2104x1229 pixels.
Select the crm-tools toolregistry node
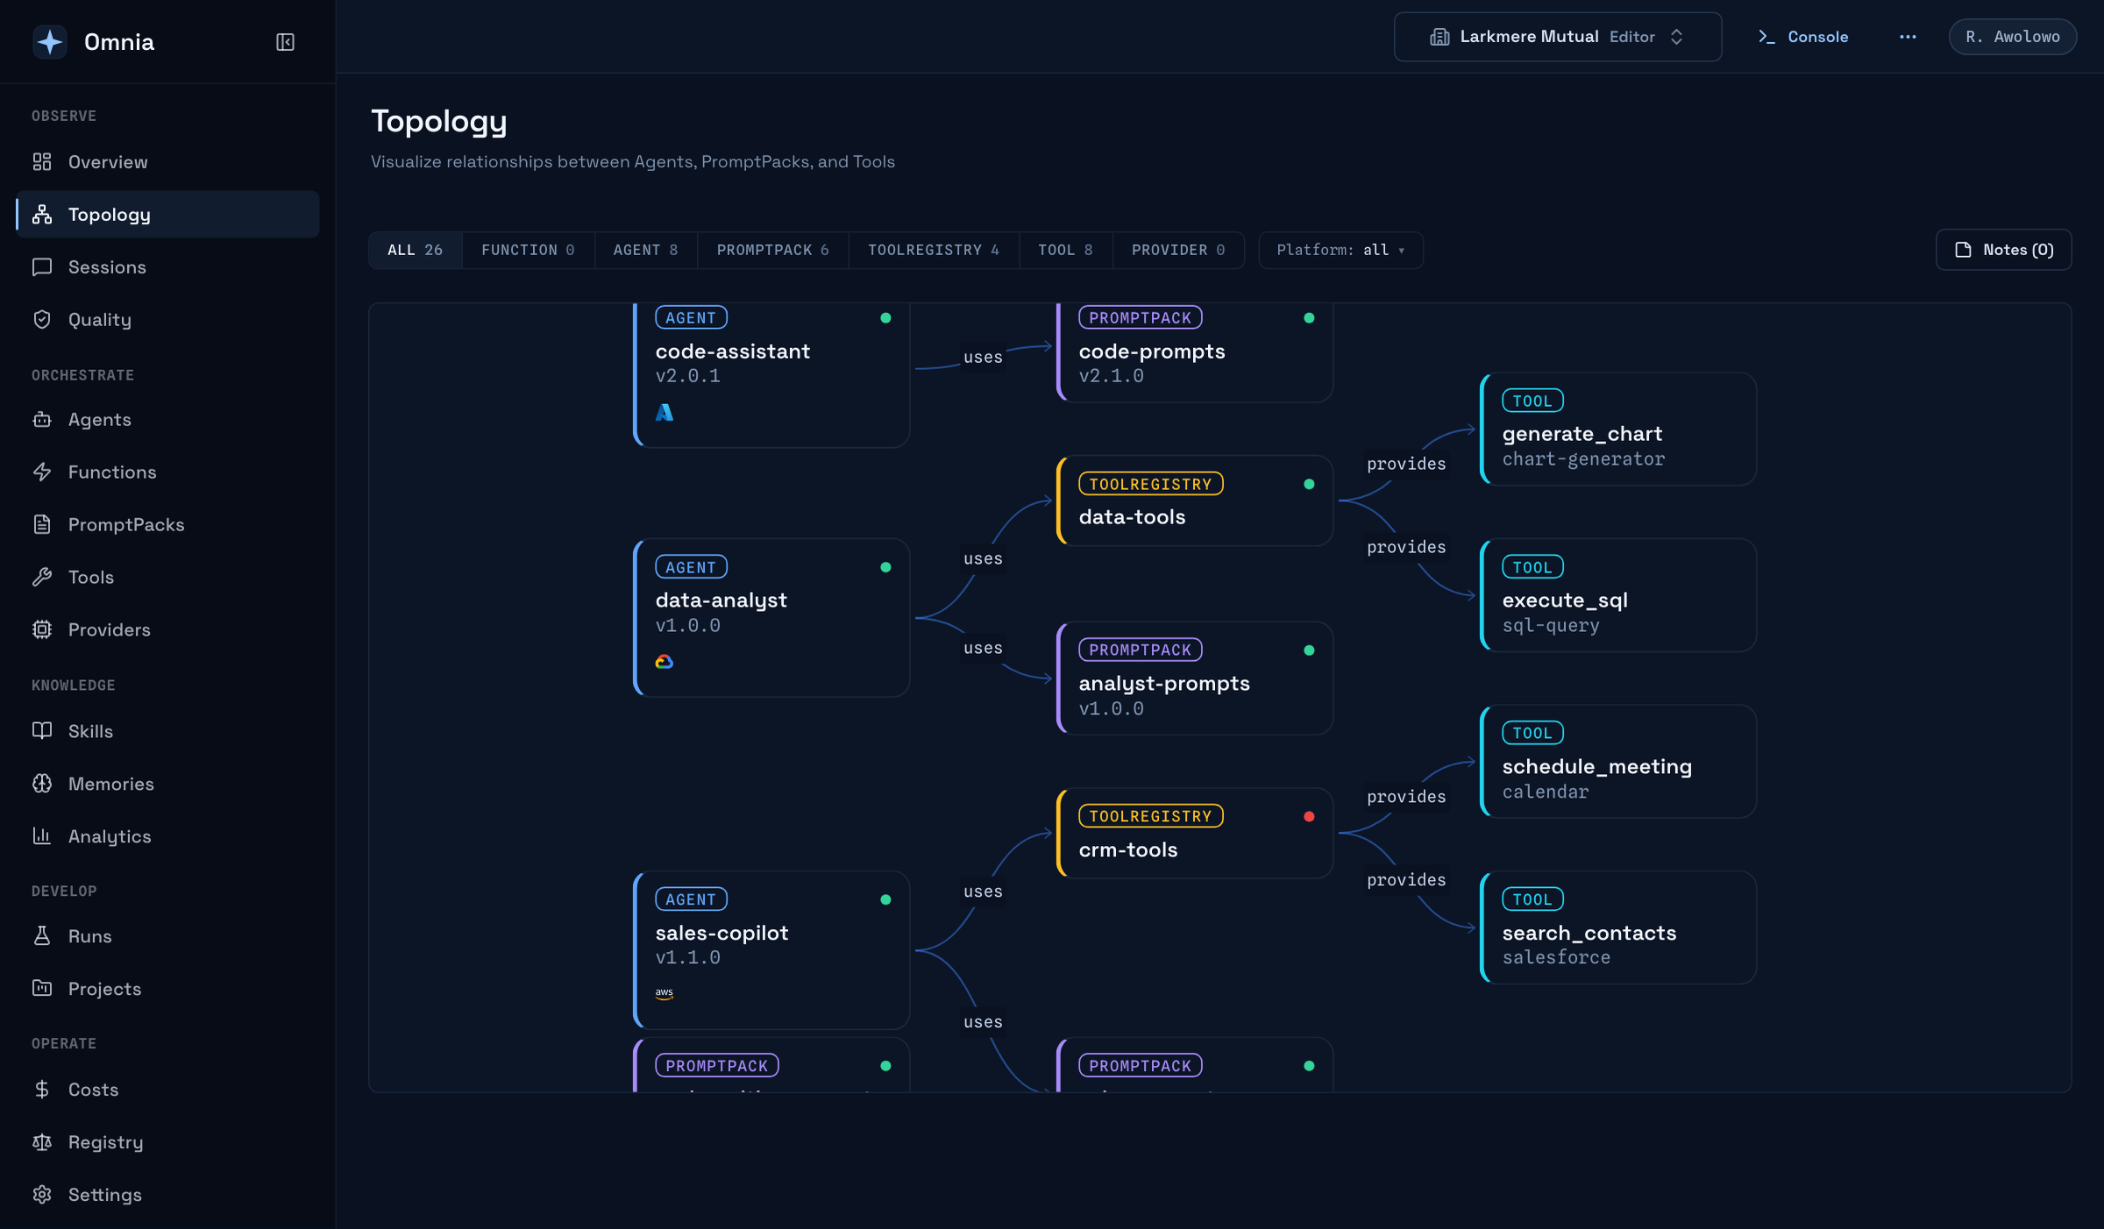tap(1195, 833)
